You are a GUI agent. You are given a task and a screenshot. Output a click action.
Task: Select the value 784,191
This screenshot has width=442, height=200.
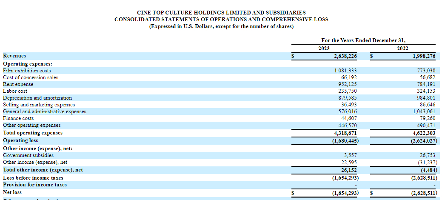point(426,84)
